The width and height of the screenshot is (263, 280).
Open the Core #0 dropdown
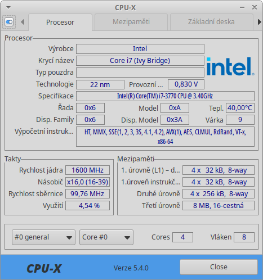106,237
